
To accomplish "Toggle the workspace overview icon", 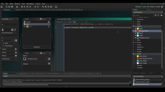I will click(51, 7).
